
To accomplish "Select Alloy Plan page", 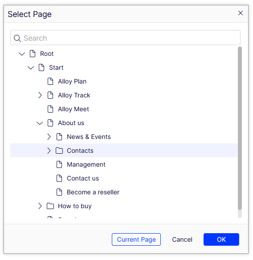I will point(72,81).
